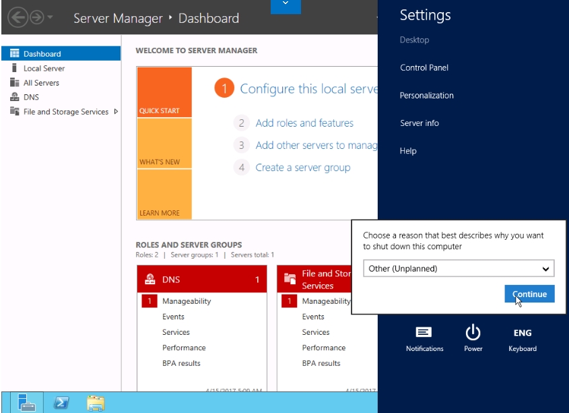
Task: Open the WHAT'S NEW tile
Action: [164, 144]
